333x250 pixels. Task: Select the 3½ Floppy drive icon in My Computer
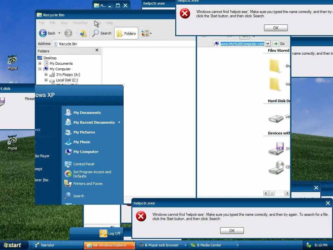[276, 149]
